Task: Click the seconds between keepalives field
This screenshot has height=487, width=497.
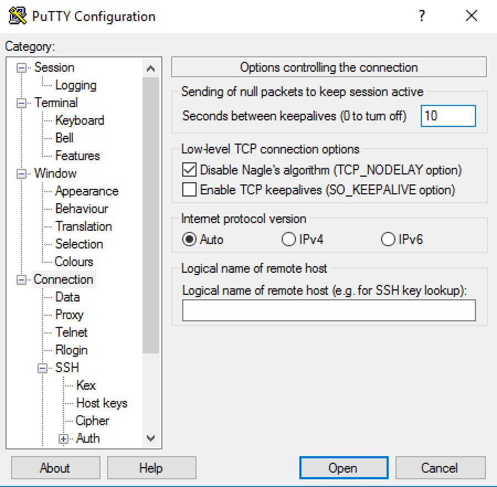Action: [x=448, y=116]
